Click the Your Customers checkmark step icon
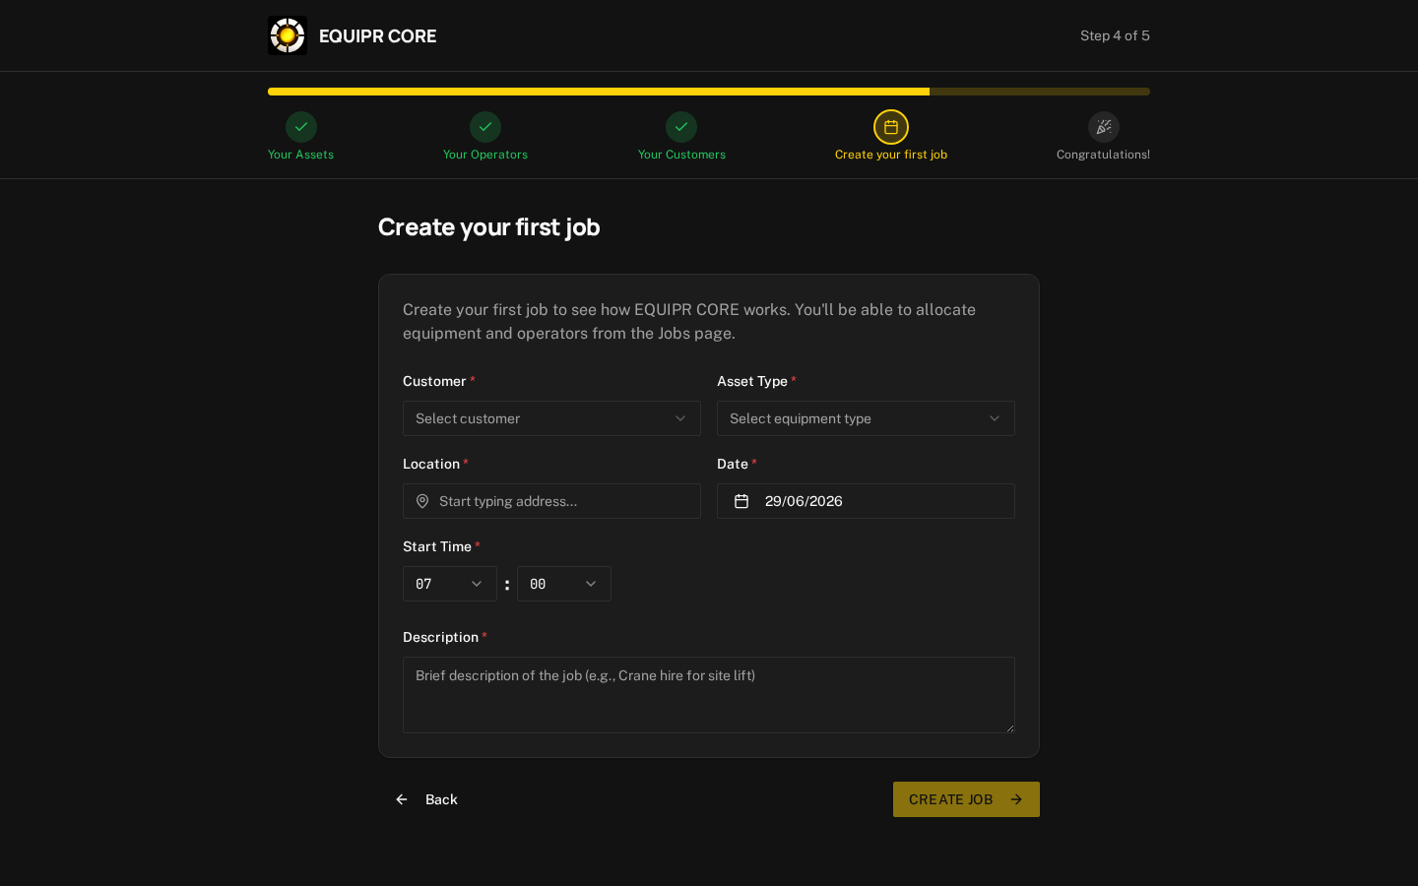The width and height of the screenshot is (1418, 886). coord(681,127)
